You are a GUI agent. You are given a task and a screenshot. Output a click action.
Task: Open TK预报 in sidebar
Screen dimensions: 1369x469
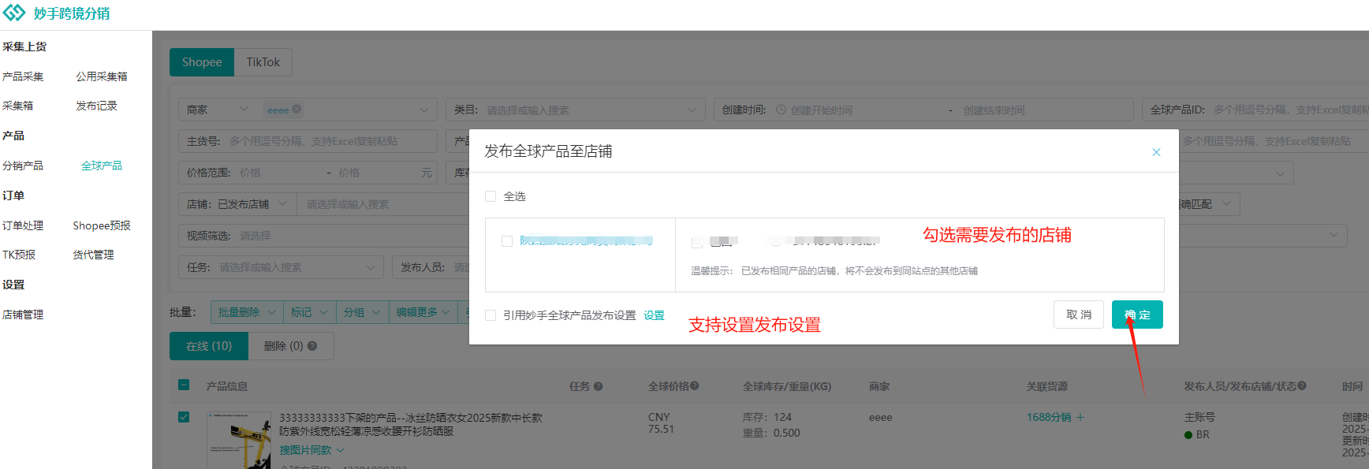pyautogui.click(x=19, y=255)
